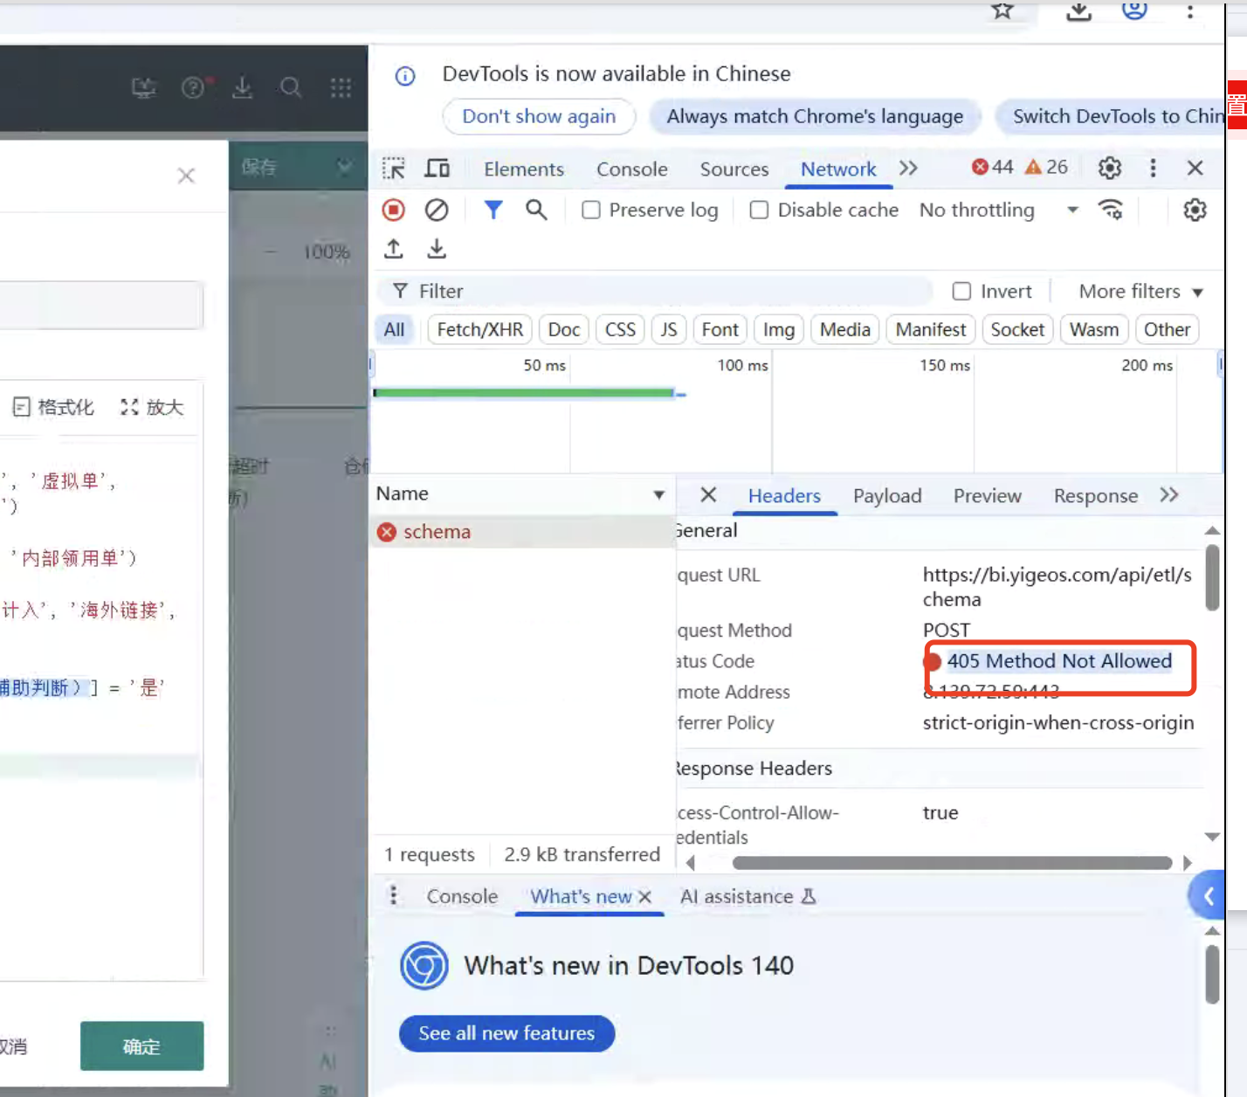Check the Disable cache option

tap(760, 210)
